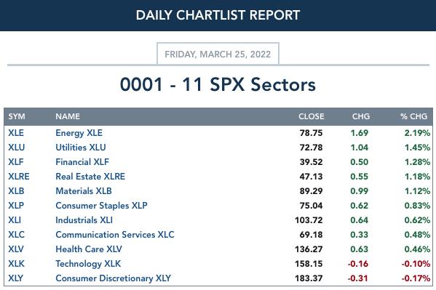The width and height of the screenshot is (436, 290).
Task: Sort table by the NAME column header
Action: click(x=68, y=116)
